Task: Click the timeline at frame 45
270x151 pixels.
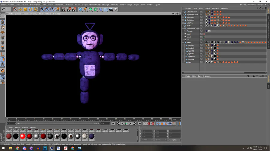Action: (89, 119)
